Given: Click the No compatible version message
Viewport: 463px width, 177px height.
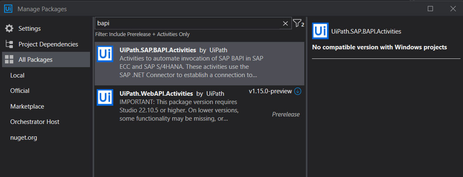Looking at the screenshot, I should point(380,47).
